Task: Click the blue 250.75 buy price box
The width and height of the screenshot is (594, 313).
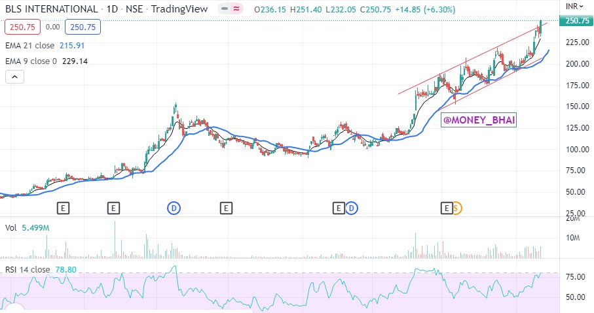Action: point(83,27)
